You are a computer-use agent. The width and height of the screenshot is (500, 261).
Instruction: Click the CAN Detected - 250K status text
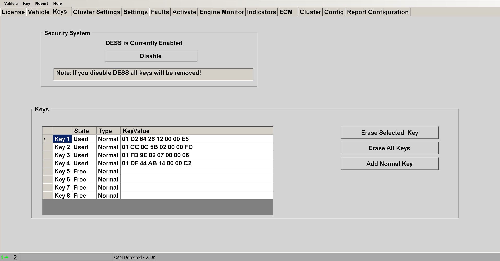point(135,257)
